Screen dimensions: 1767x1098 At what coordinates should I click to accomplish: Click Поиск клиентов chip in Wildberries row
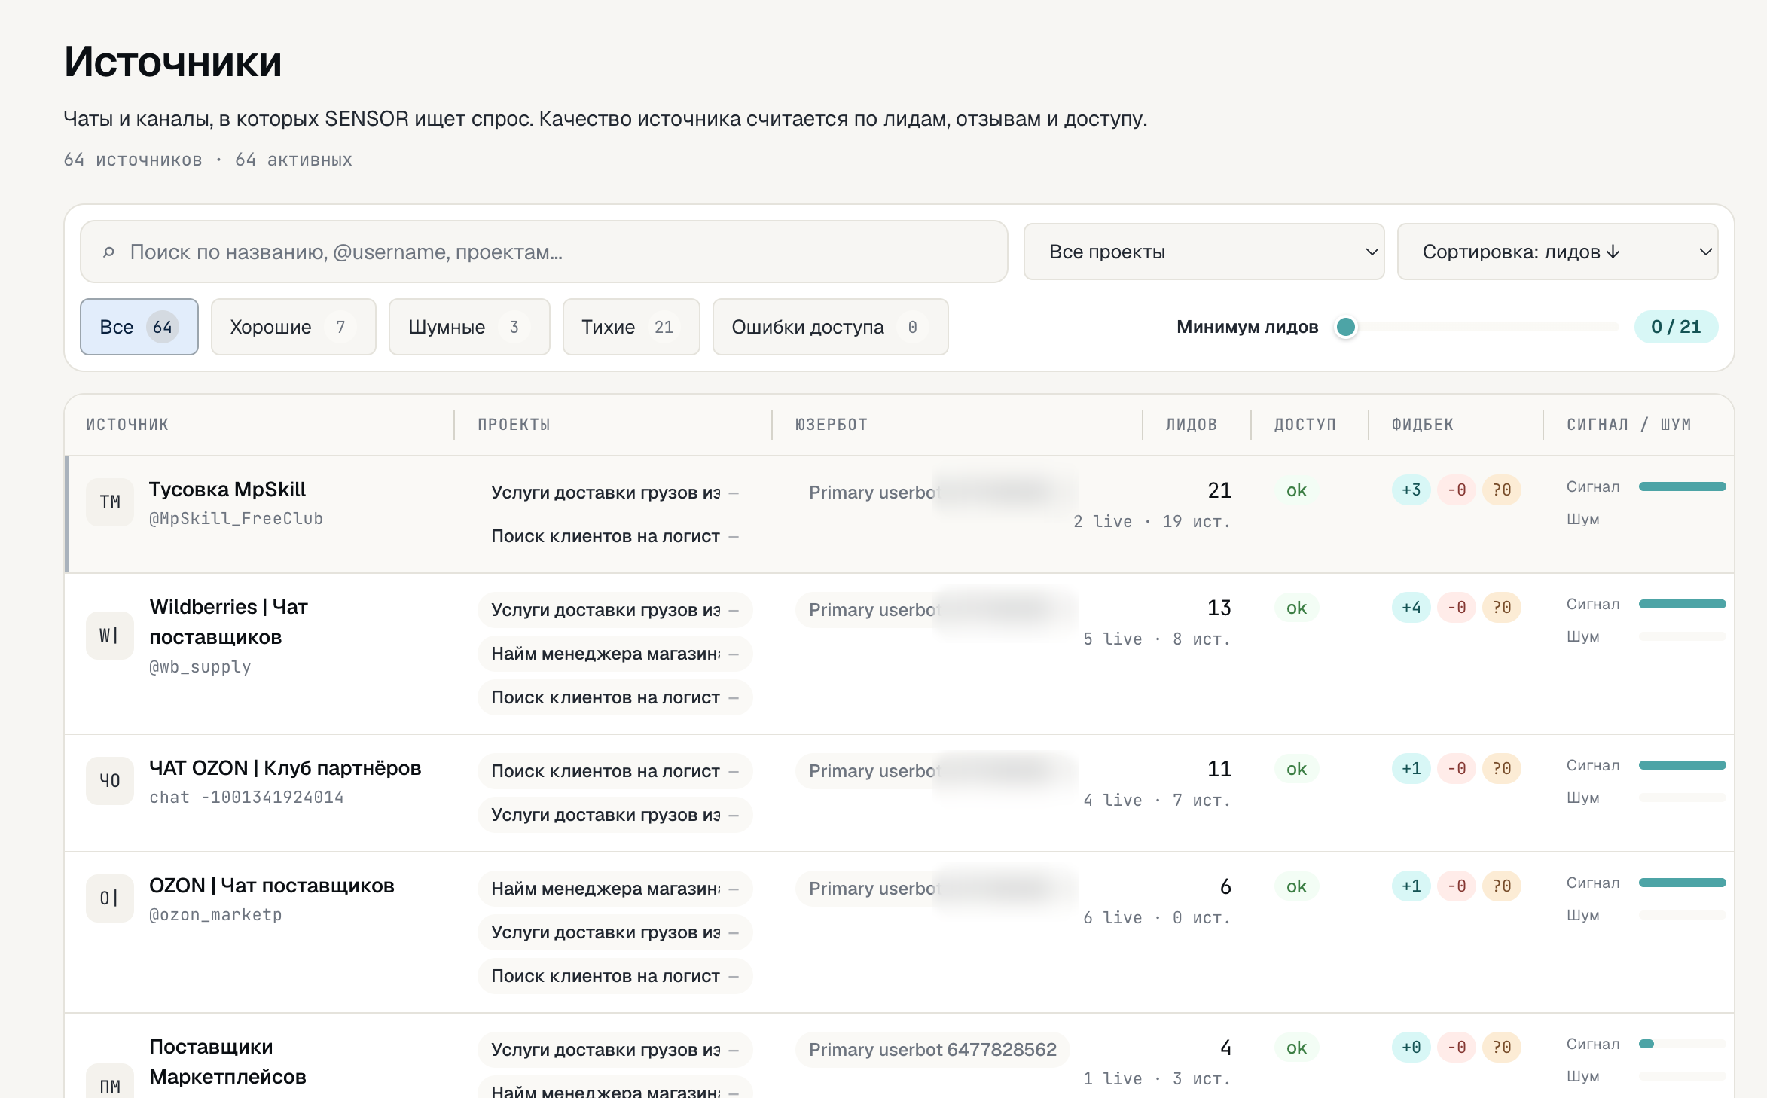615,697
